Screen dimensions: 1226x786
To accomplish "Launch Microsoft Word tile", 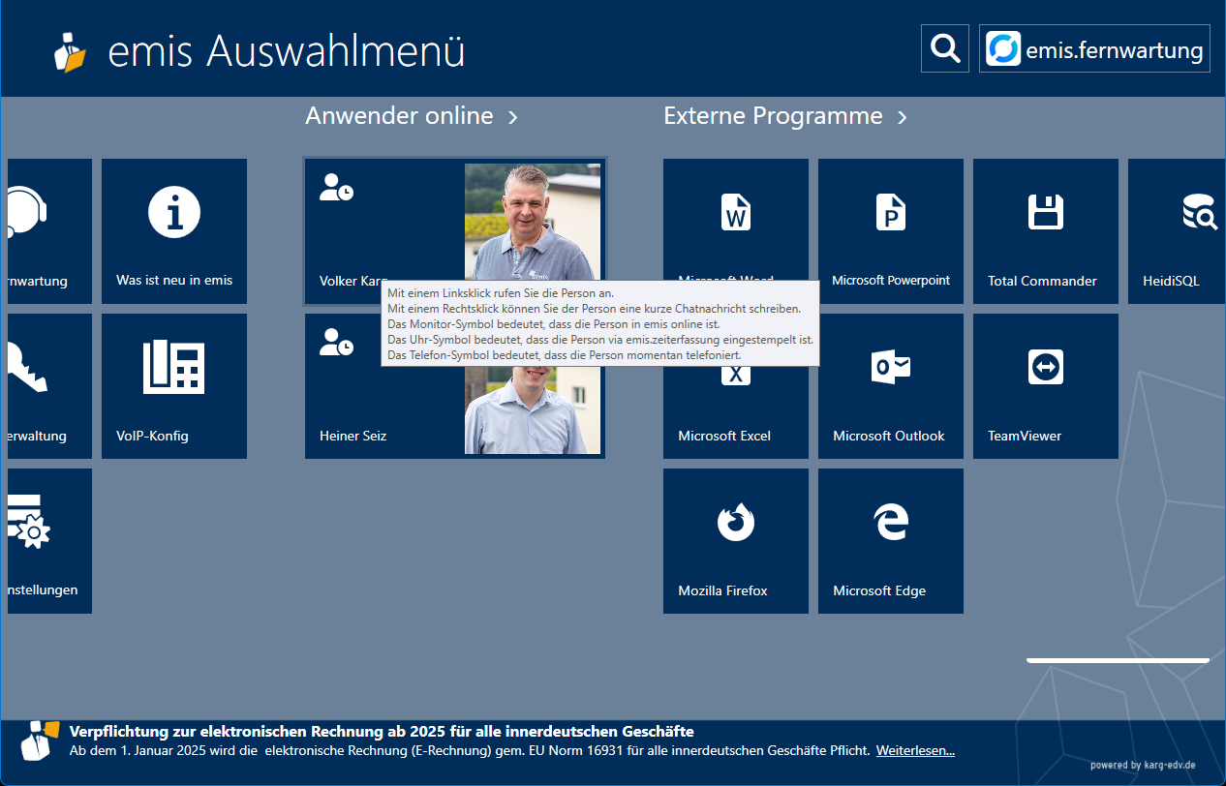I will click(736, 231).
